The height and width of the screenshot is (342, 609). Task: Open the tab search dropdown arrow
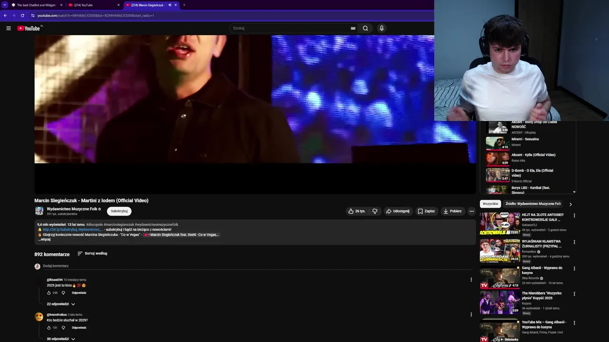pos(5,5)
